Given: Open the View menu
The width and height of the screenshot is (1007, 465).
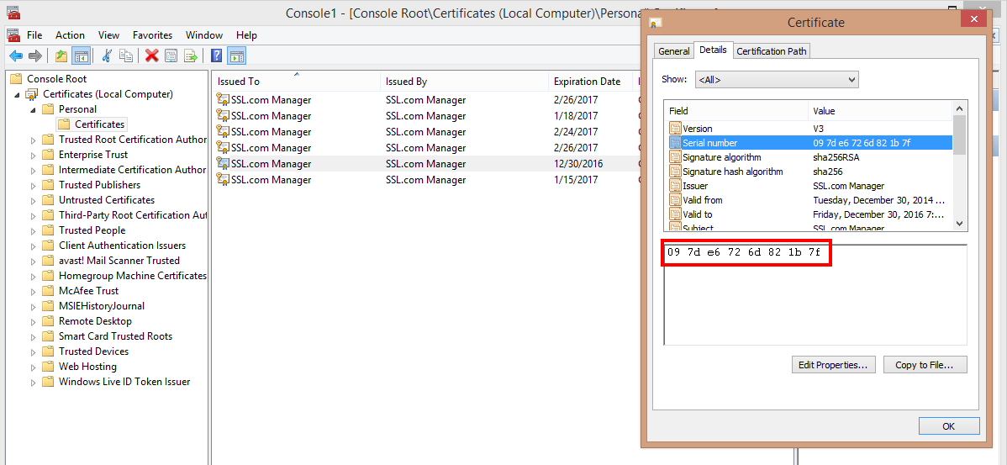Looking at the screenshot, I should click(109, 35).
